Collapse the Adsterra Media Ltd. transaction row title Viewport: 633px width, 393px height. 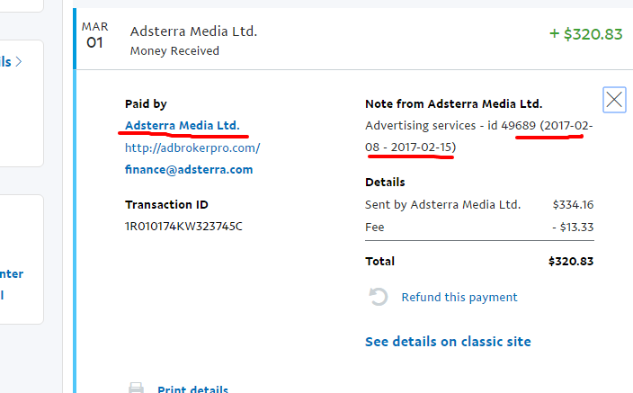(193, 31)
